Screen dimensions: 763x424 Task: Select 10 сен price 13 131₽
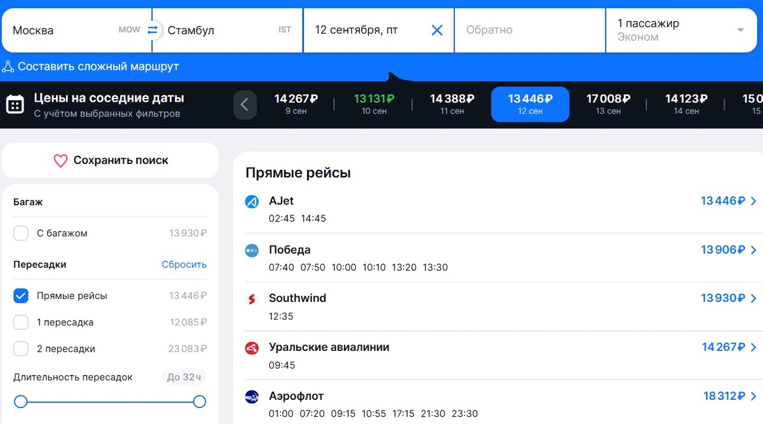[x=375, y=104]
